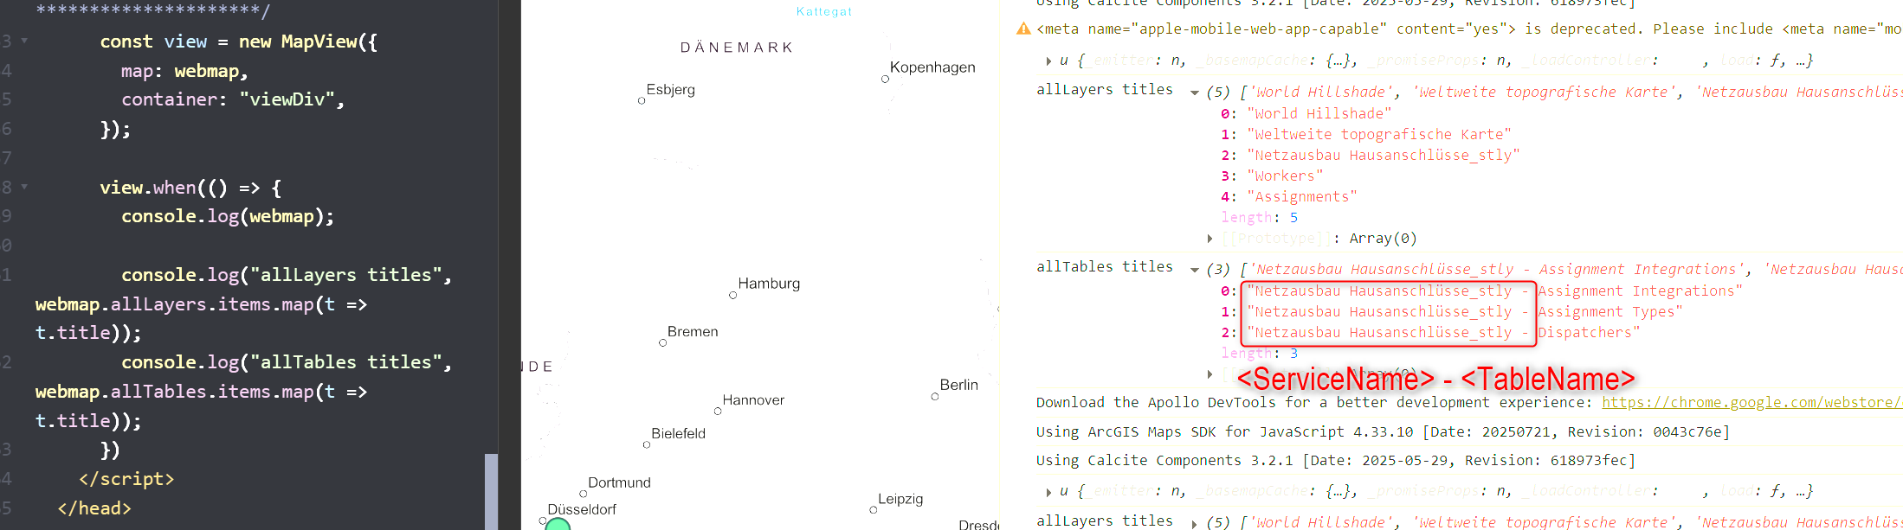1903x530 pixels.
Task: Click 'webmap.allTables.items.map(t =>' code line
Action: [201, 392]
